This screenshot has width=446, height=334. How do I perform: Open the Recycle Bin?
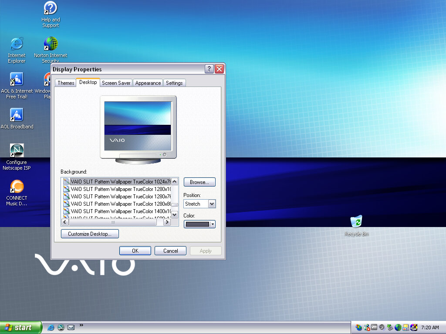click(x=356, y=222)
